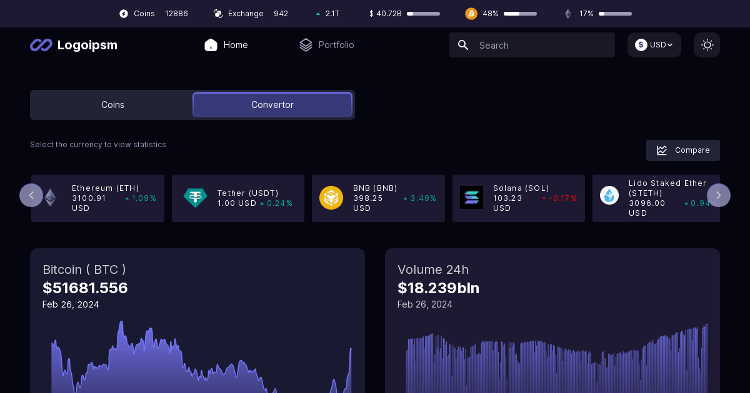Image resolution: width=750 pixels, height=393 pixels.
Task: Open the Portfolio section via its stacked-layers icon
Action: click(x=306, y=44)
